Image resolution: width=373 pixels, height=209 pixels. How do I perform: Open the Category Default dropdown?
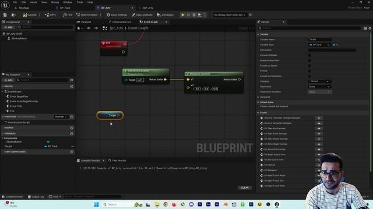click(x=319, y=81)
